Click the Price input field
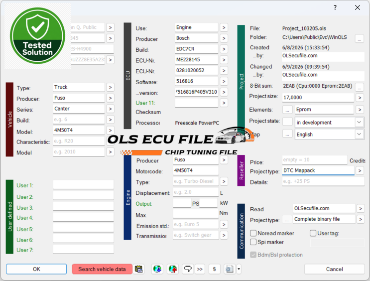The height and width of the screenshot is (281, 370). pyautogui.click(x=315, y=160)
